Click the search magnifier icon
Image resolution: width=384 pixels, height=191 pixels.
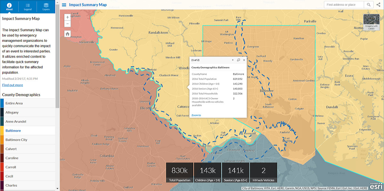369,5
